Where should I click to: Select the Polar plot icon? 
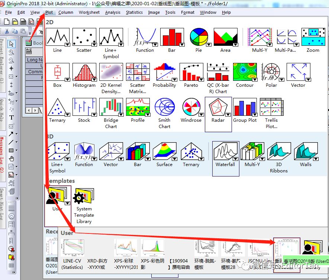272,72
